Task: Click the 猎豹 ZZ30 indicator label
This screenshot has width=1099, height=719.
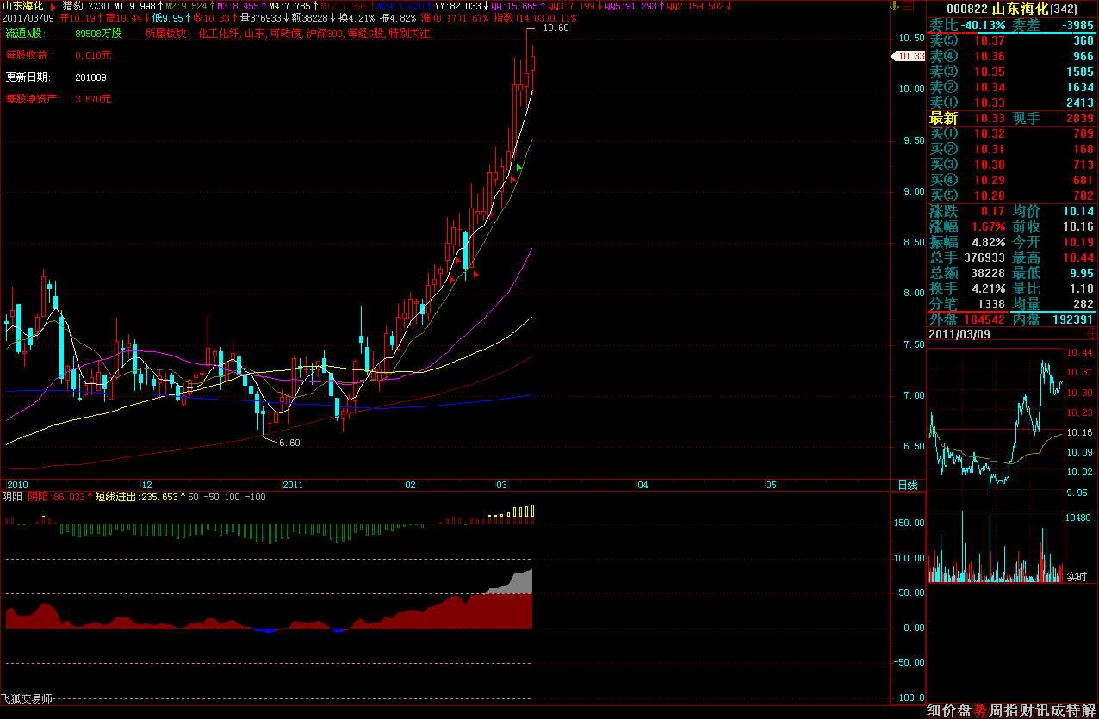Action: [85, 6]
